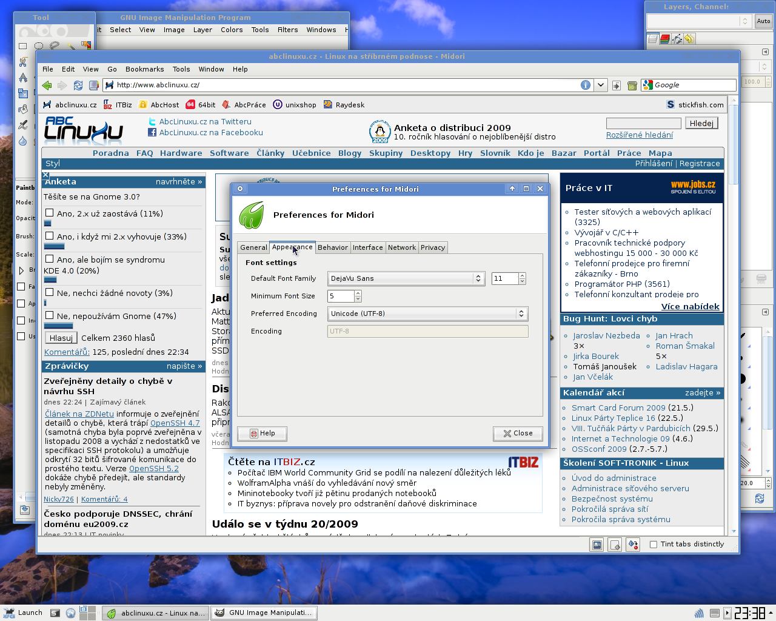Reload the page in Midori
The image size is (776, 621).
(x=78, y=86)
